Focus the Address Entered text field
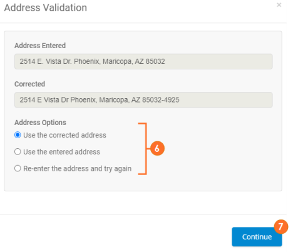This screenshot has width=293, height=252. [143, 61]
